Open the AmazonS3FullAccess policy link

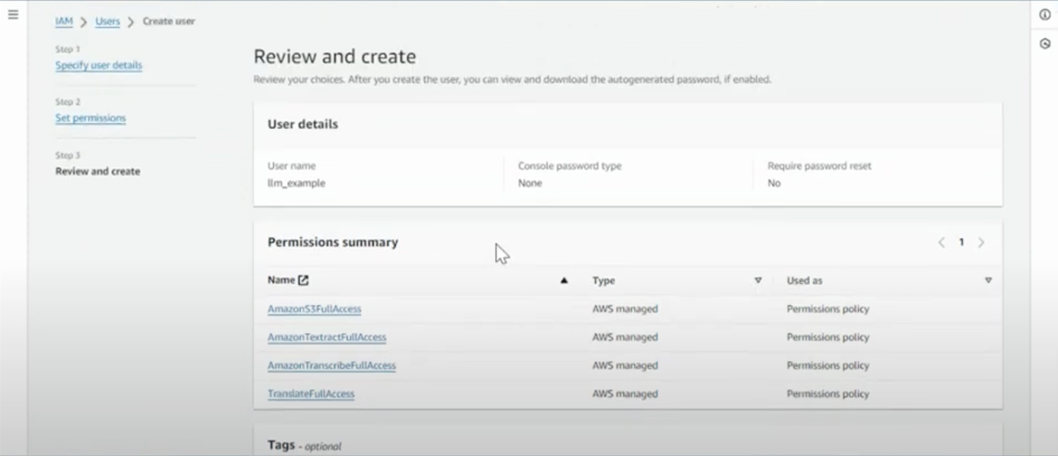pos(314,309)
